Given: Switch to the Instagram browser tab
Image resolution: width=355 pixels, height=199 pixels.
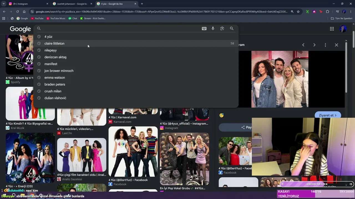Looking at the screenshot, I should pyautogui.click(x=28, y=4).
